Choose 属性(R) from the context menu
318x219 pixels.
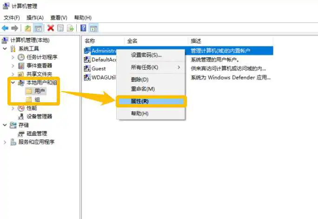140,101
